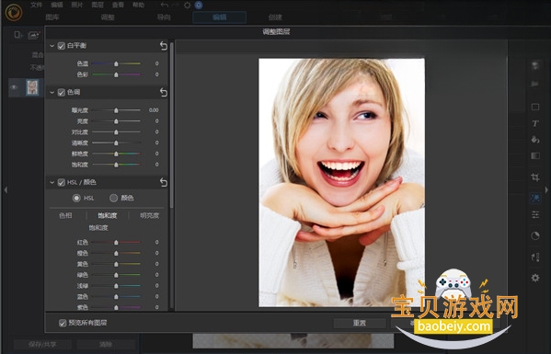Click the adjustment sliders icon in right toolbar
Viewport: 551px width, 354px height.
pos(535,214)
